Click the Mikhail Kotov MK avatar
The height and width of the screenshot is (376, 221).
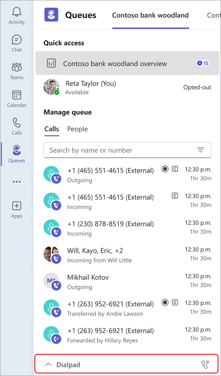52,281
